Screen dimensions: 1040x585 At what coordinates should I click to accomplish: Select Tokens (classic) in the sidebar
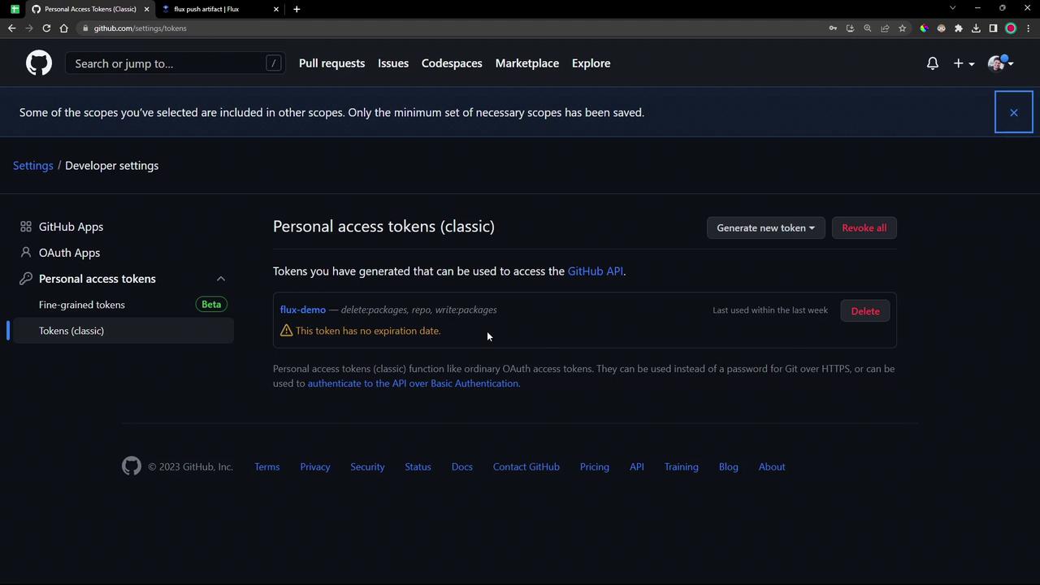(x=123, y=331)
